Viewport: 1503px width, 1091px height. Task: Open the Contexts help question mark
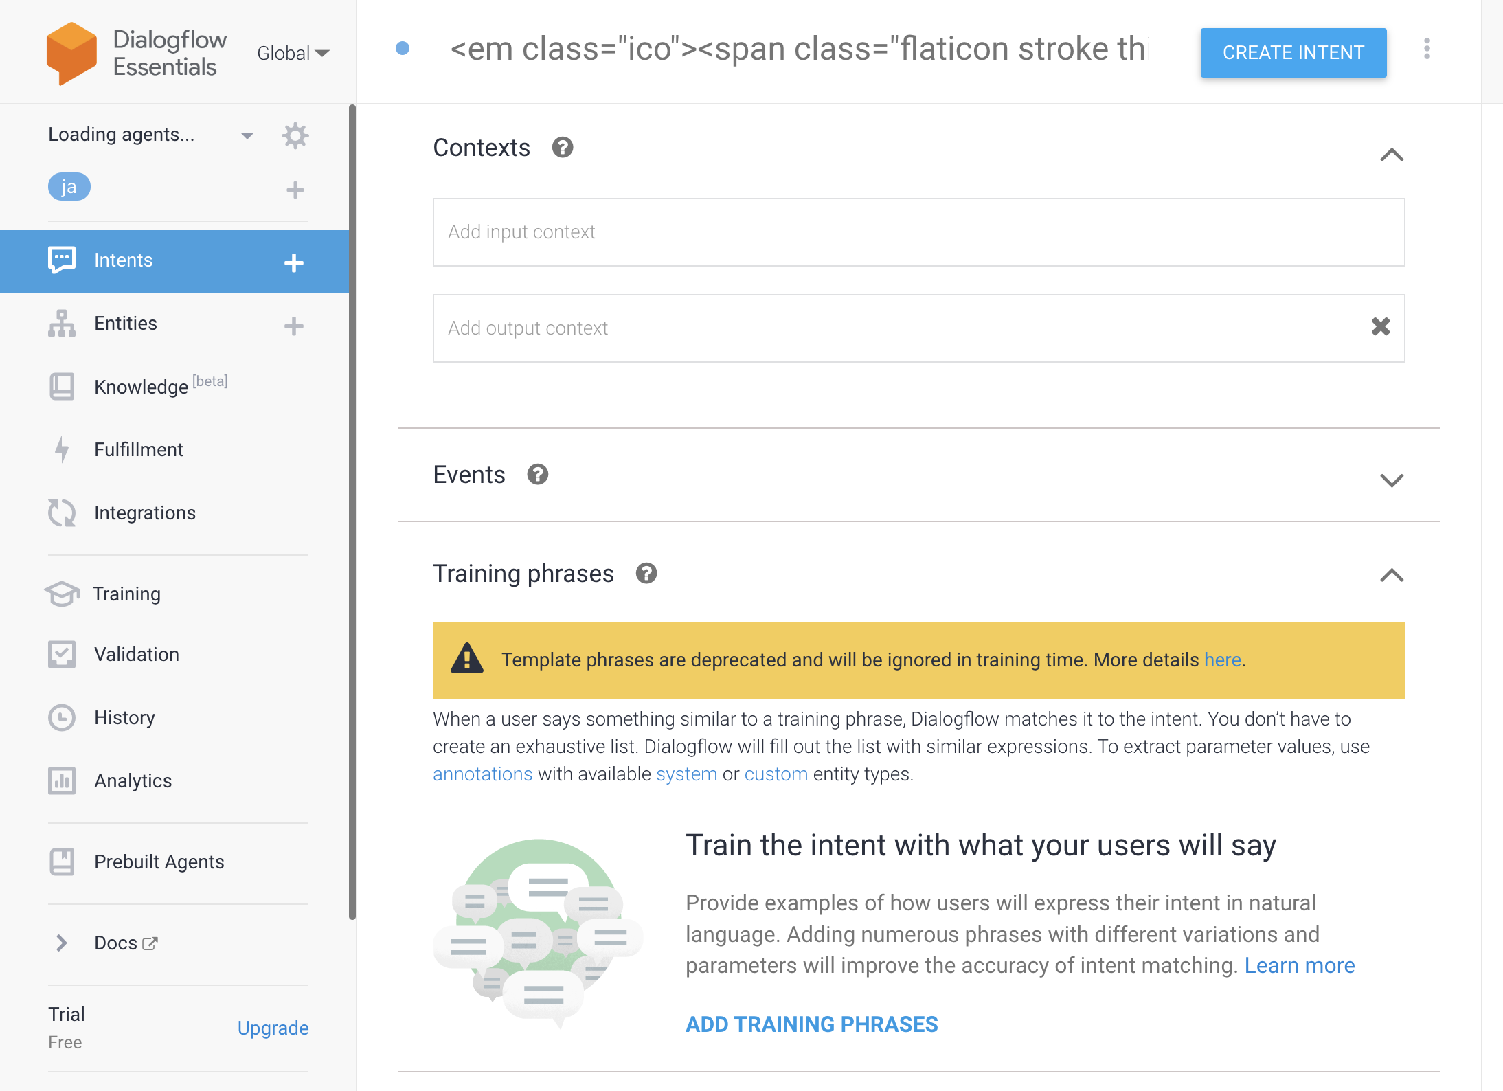pos(563,148)
